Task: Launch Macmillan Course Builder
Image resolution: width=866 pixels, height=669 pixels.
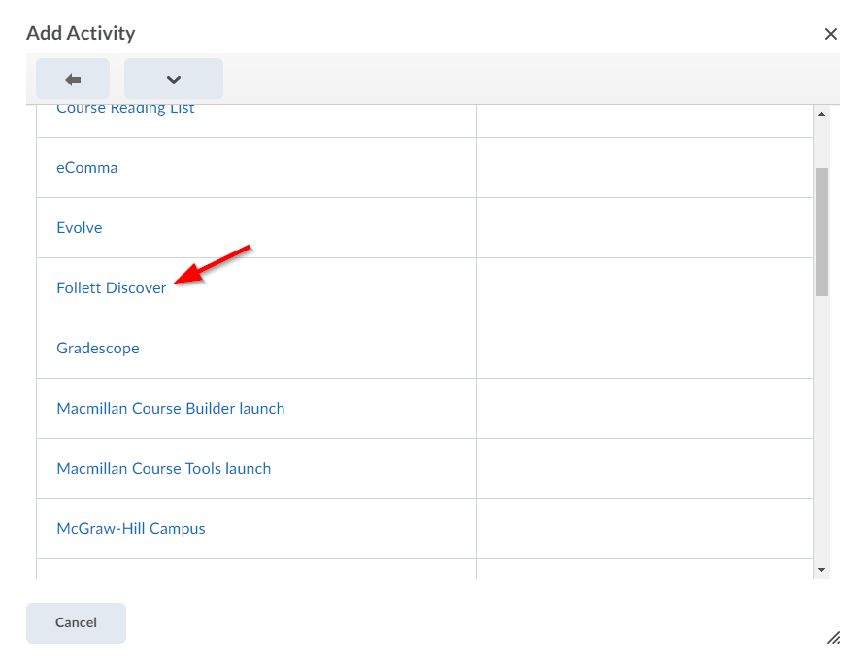Action: (x=170, y=408)
